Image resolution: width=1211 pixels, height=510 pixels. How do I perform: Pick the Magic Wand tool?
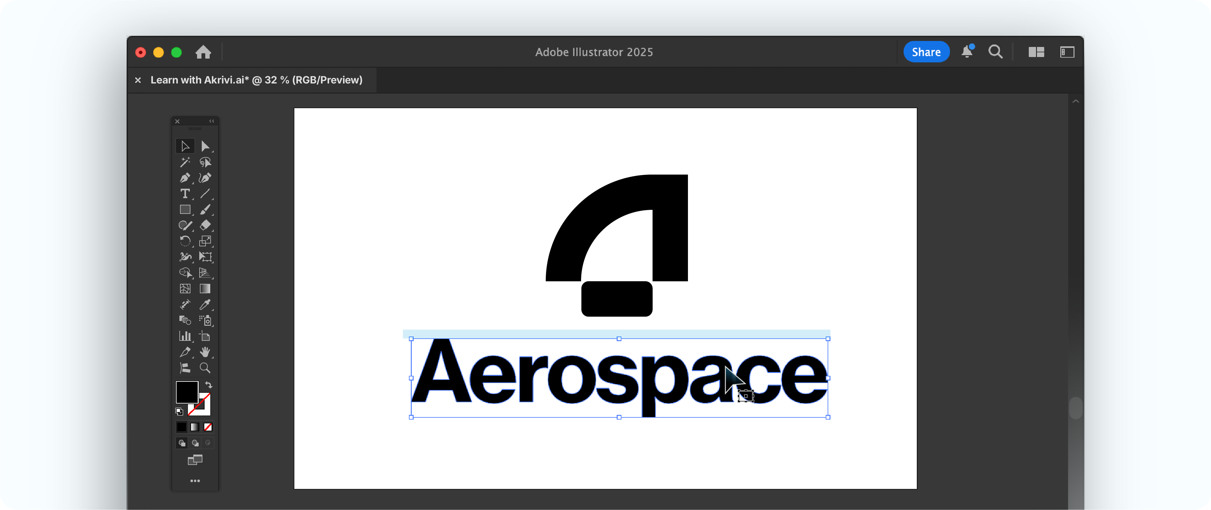pyautogui.click(x=185, y=162)
